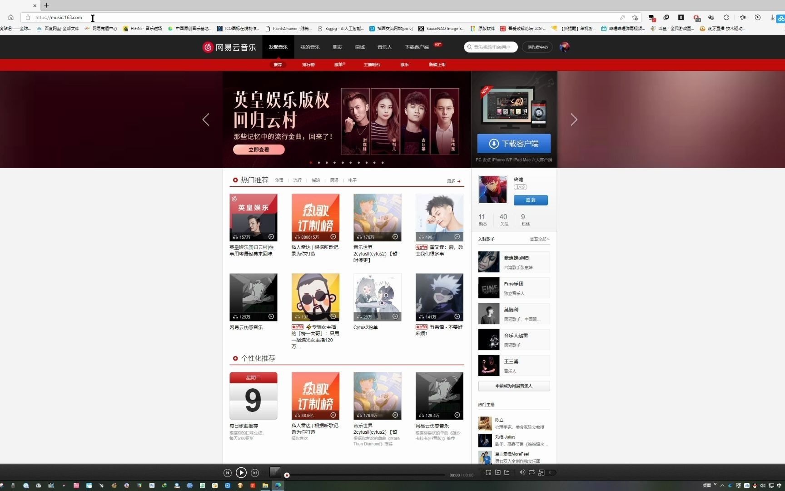
Task: Play the 英皇娱乐回归云村 playlist via its play icon
Action: pyautogui.click(x=271, y=237)
